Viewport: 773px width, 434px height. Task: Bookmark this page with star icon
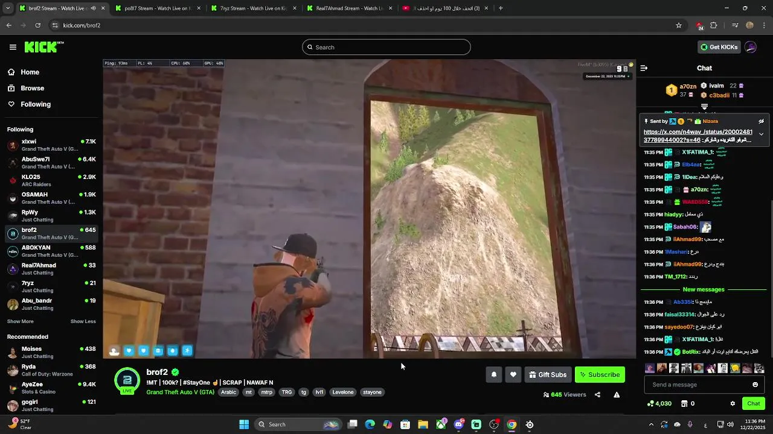[x=679, y=25]
